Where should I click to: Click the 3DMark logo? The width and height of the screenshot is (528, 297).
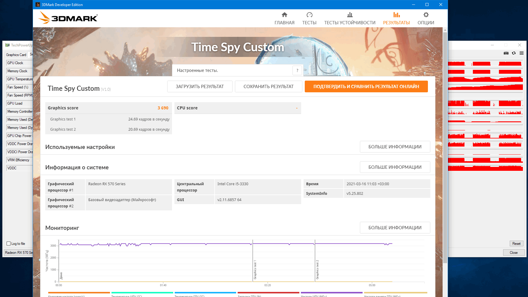click(x=68, y=18)
